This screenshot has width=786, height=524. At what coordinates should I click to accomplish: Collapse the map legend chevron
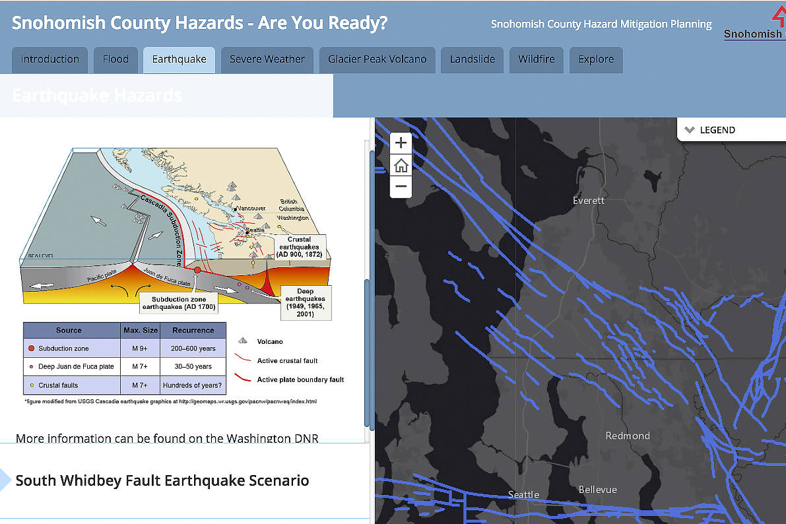(691, 129)
